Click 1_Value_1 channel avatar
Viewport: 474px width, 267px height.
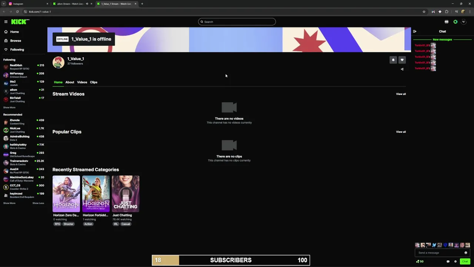pos(59,62)
